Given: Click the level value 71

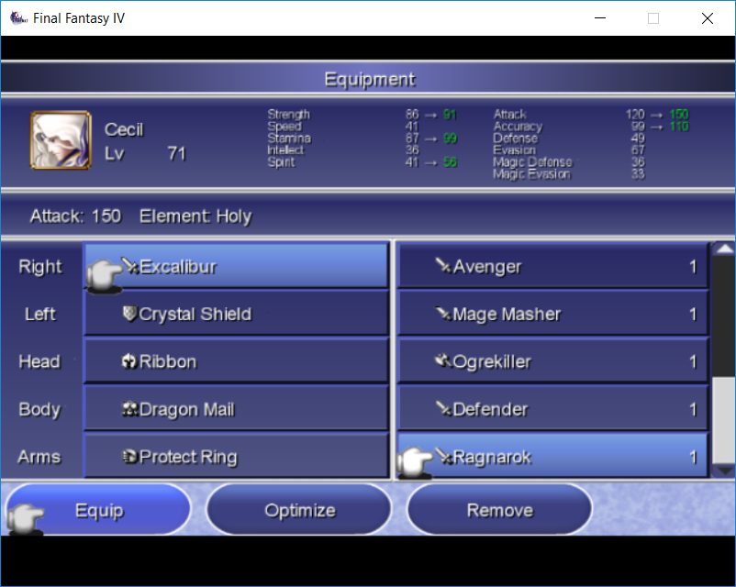Looking at the screenshot, I should [x=177, y=153].
